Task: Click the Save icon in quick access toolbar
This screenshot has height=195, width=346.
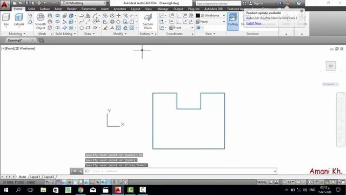Action: (x=26, y=3)
